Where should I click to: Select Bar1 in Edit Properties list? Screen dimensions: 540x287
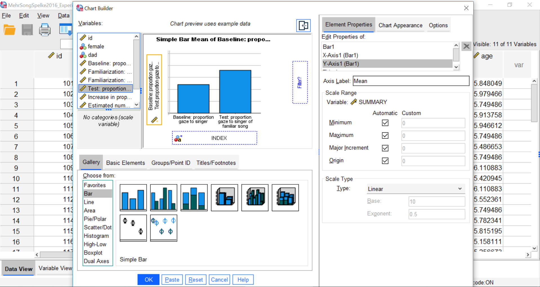(x=387, y=47)
